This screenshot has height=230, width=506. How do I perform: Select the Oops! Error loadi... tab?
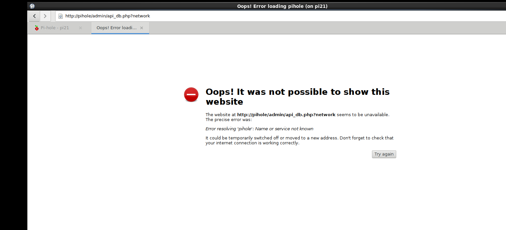[x=120, y=28]
